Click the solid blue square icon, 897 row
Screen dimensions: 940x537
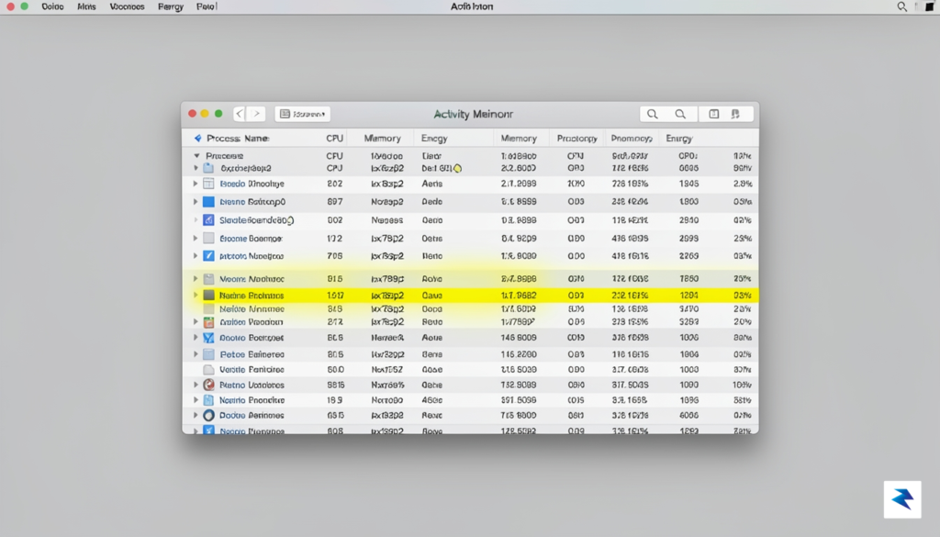pos(208,202)
